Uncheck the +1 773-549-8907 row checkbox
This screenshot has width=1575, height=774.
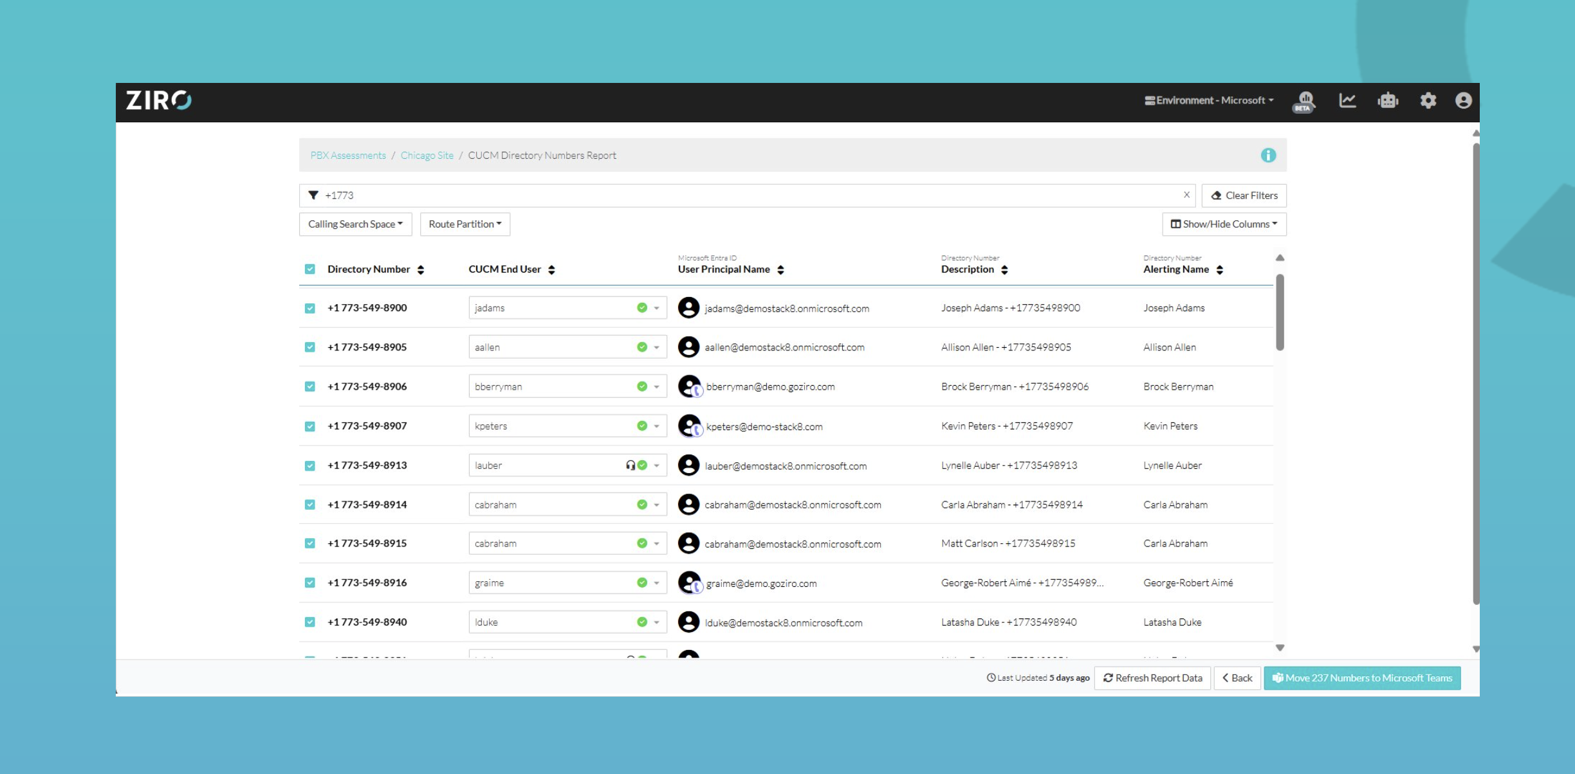point(310,426)
